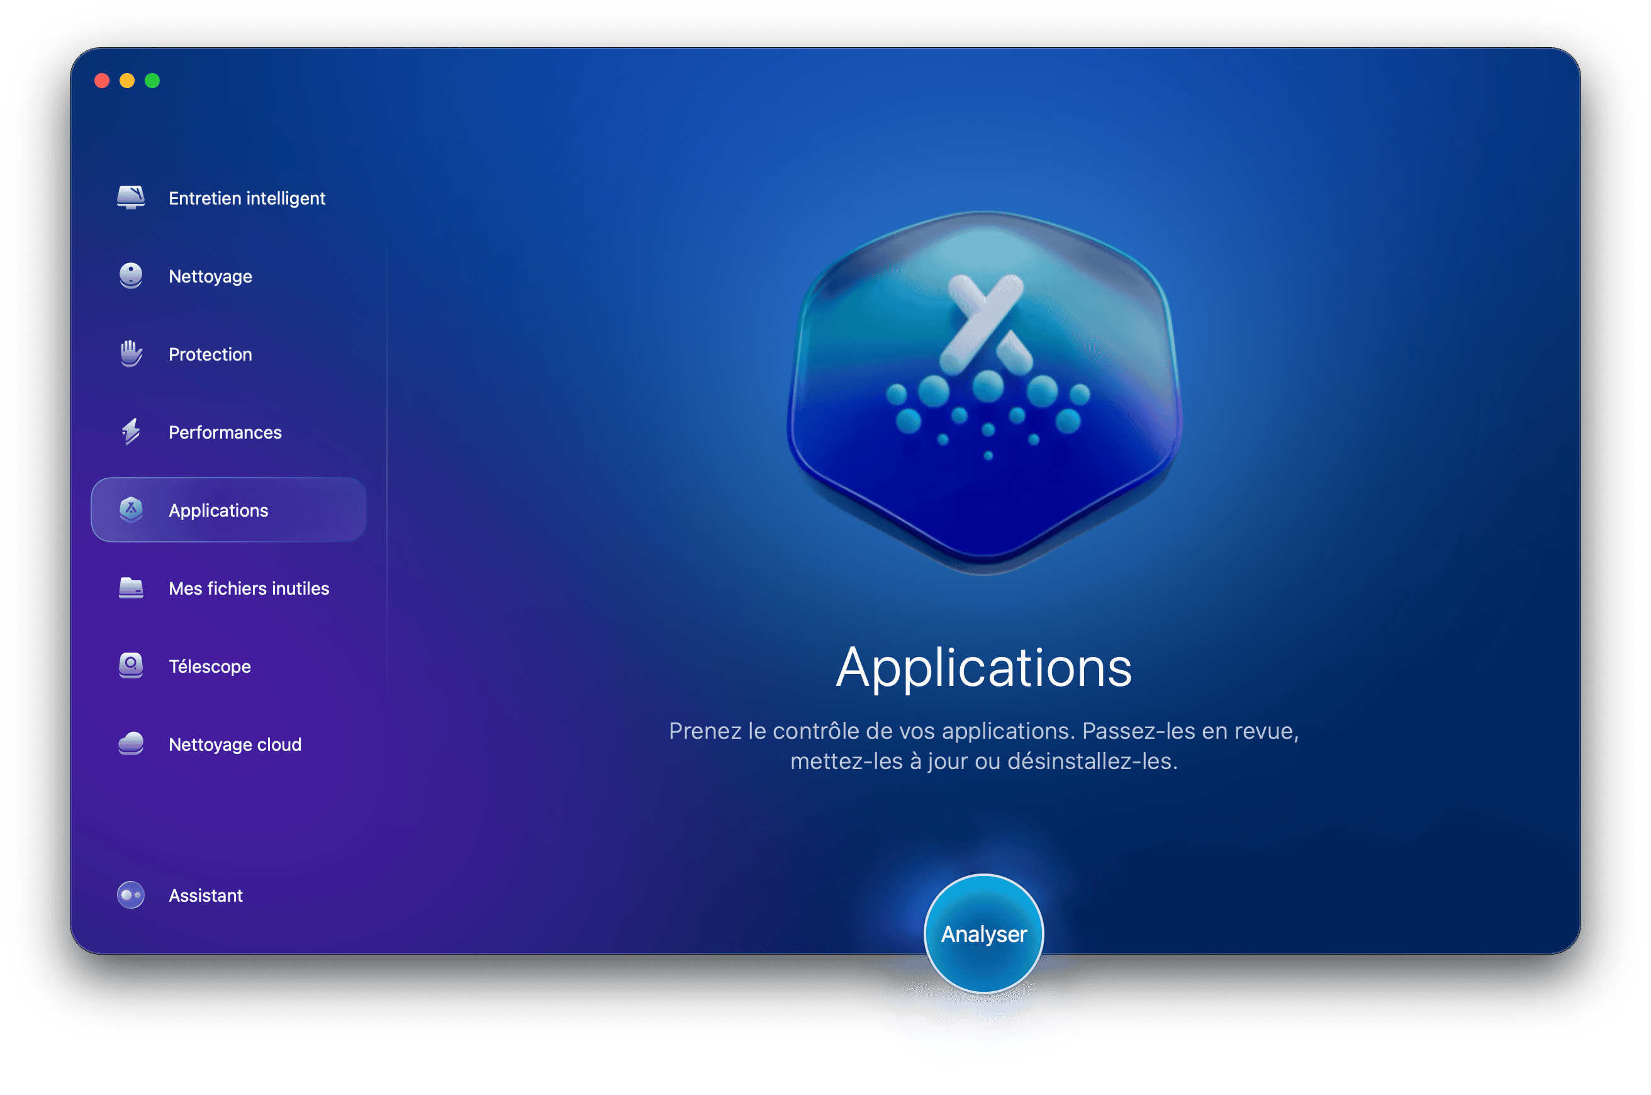The height and width of the screenshot is (1095, 1651).
Task: Click the Assistant label text
Action: click(204, 896)
